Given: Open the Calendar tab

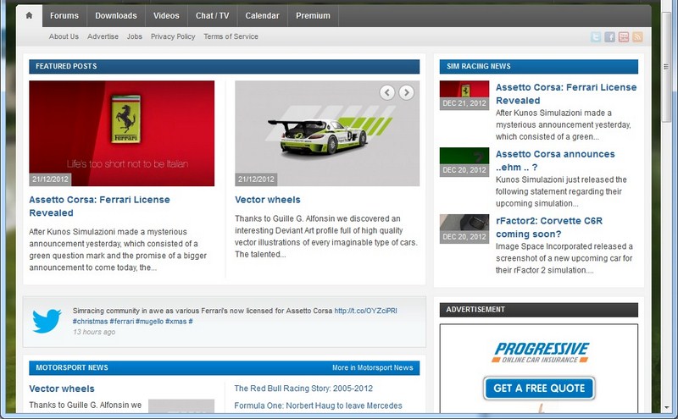Looking at the screenshot, I should (x=262, y=16).
